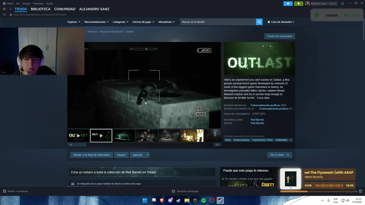Switch to the BIBLIOTECA tab
The height and width of the screenshot is (205, 365).
point(40,9)
